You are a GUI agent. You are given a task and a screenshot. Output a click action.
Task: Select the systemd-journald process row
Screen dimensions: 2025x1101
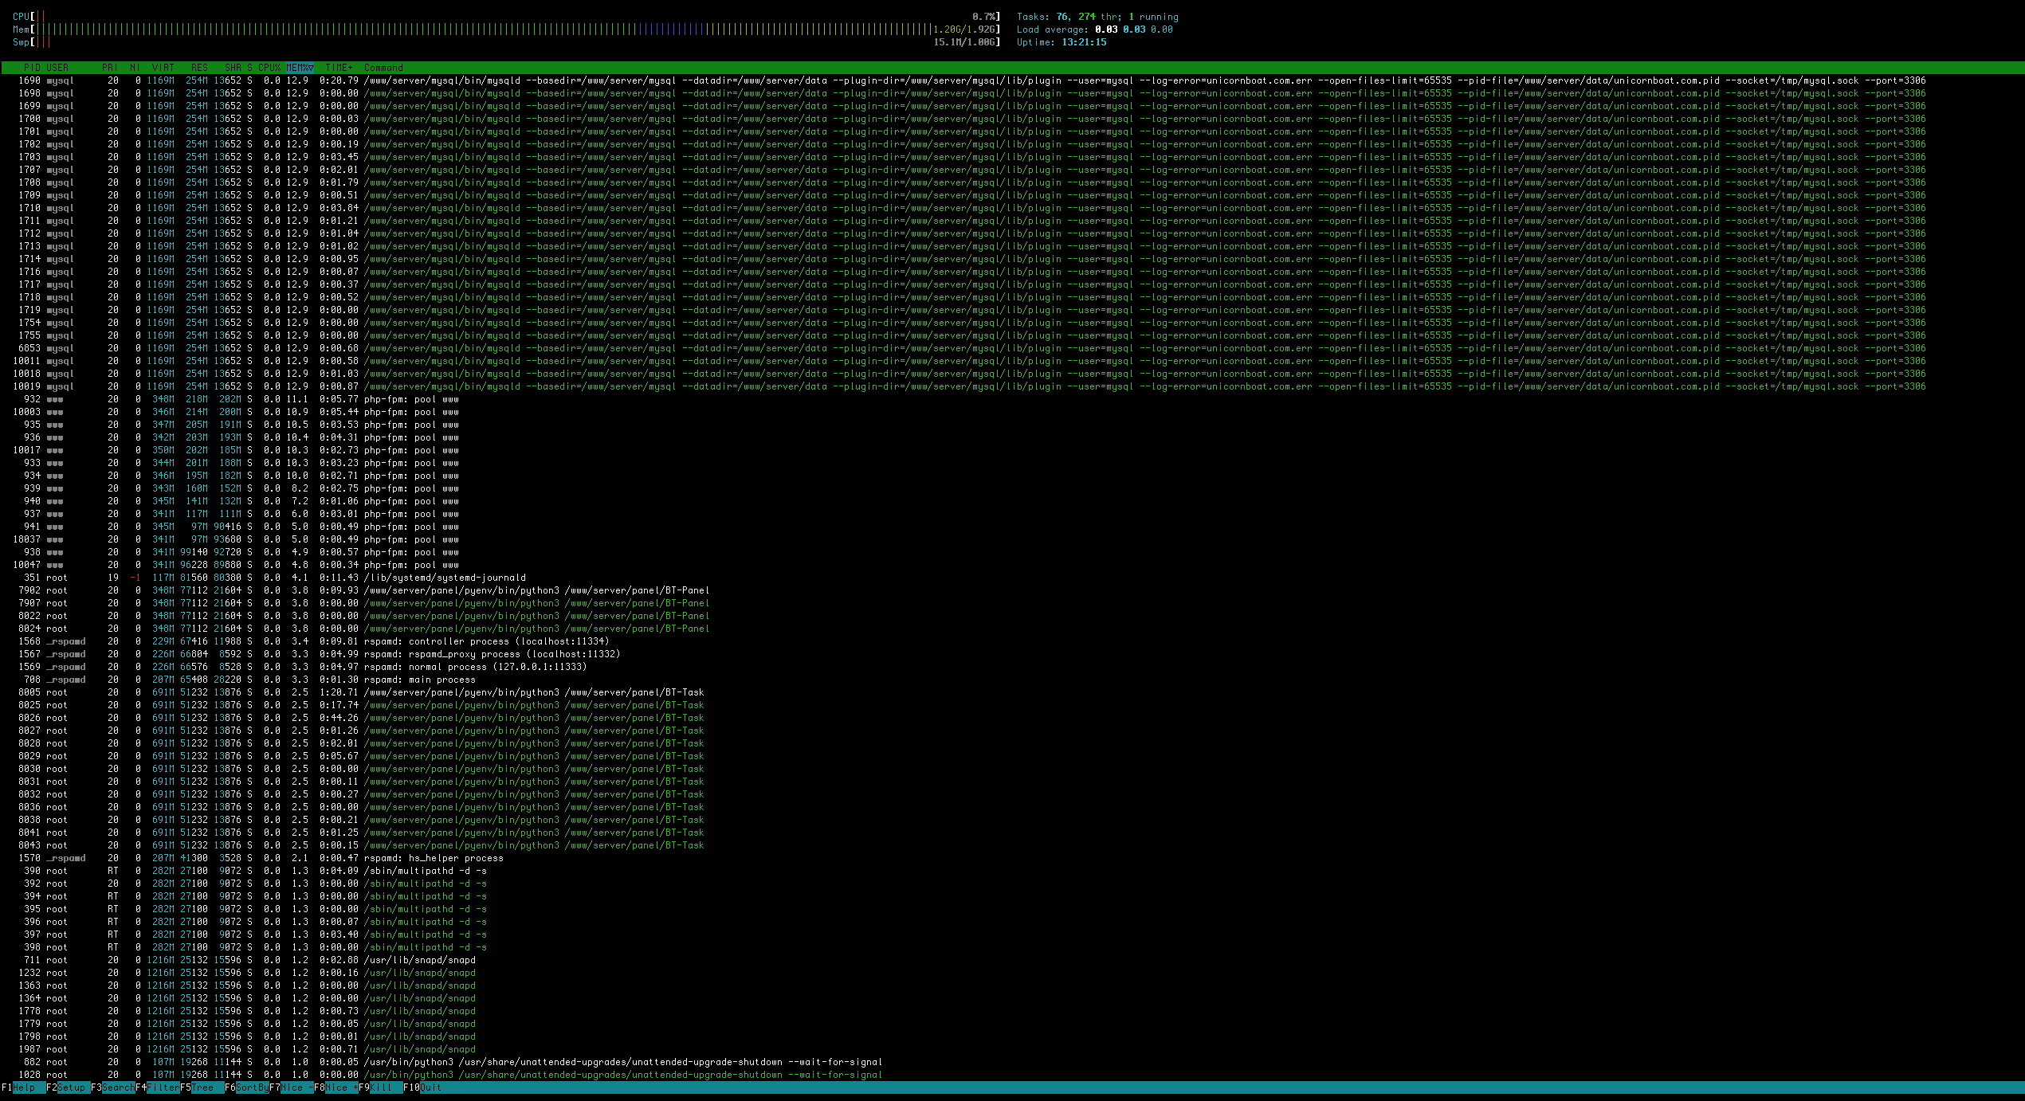point(1012,578)
